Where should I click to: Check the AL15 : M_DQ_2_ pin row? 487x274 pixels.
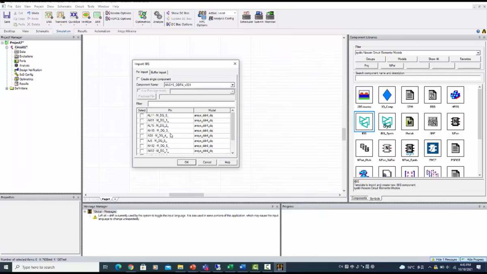[x=142, y=125]
